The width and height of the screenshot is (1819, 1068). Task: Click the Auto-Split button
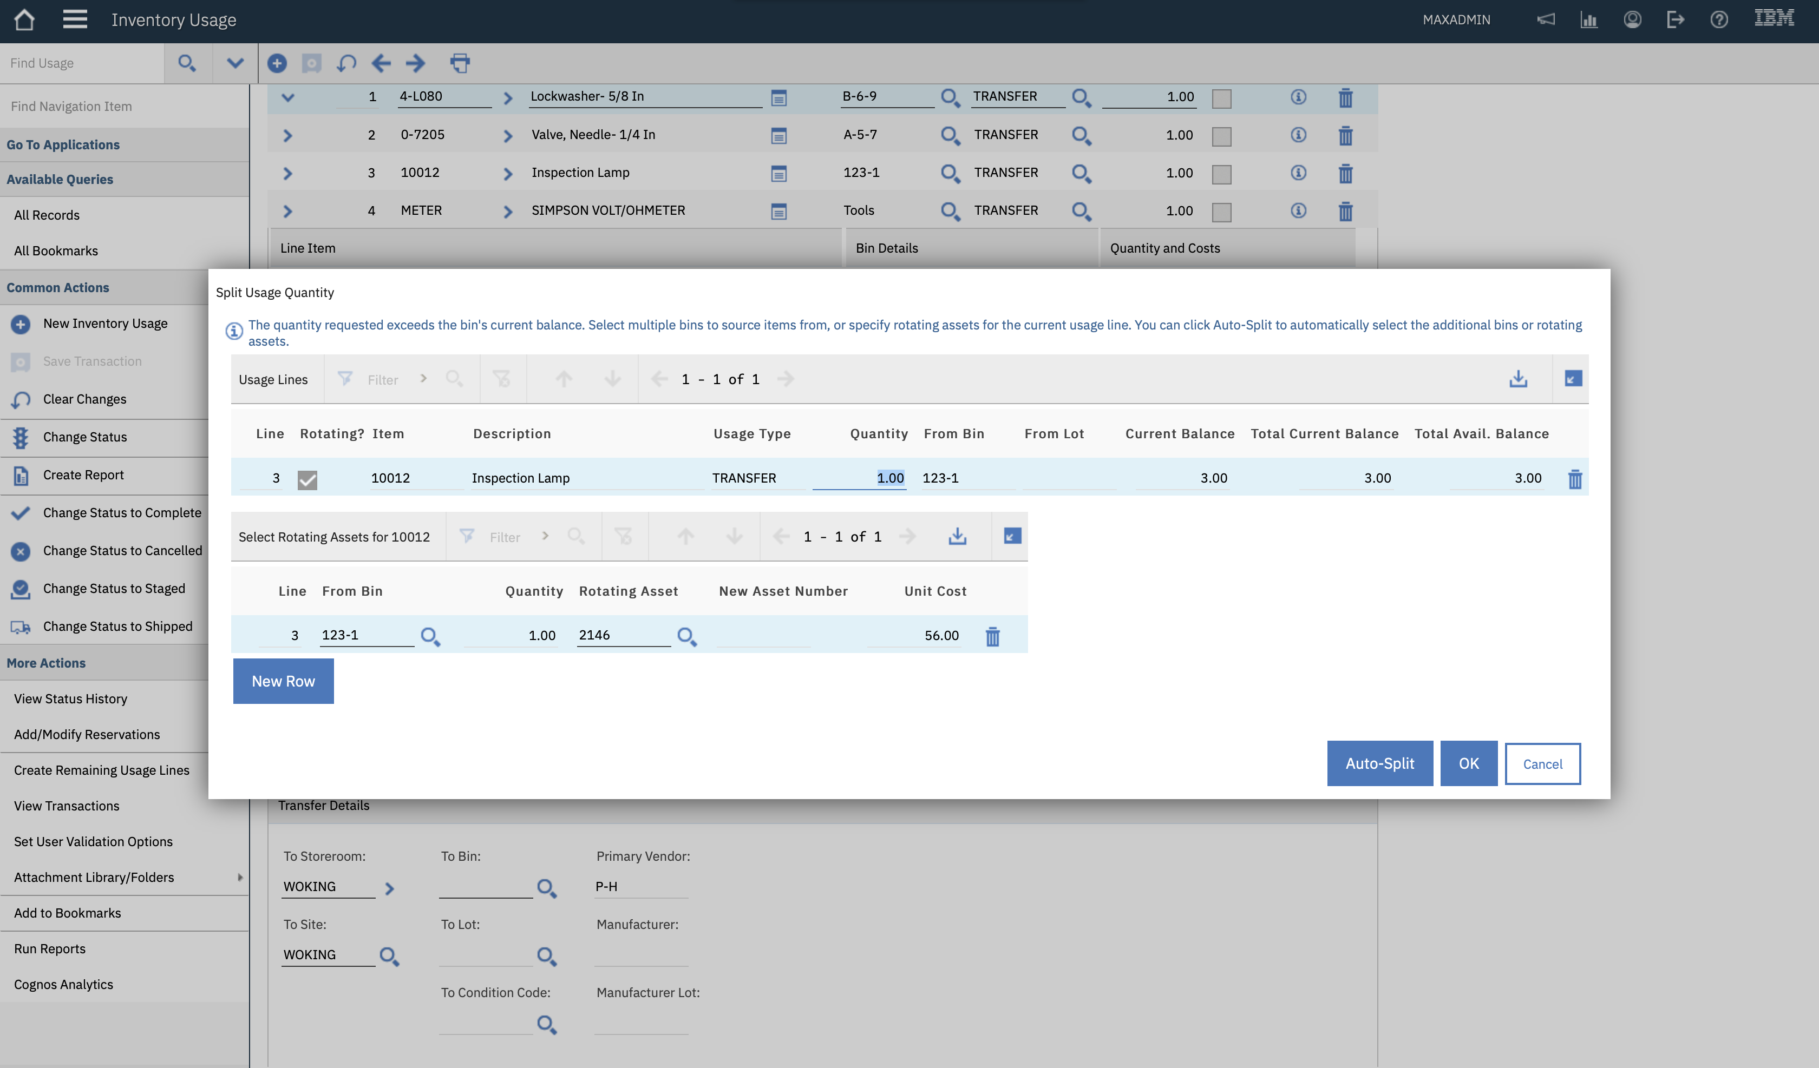point(1379,763)
